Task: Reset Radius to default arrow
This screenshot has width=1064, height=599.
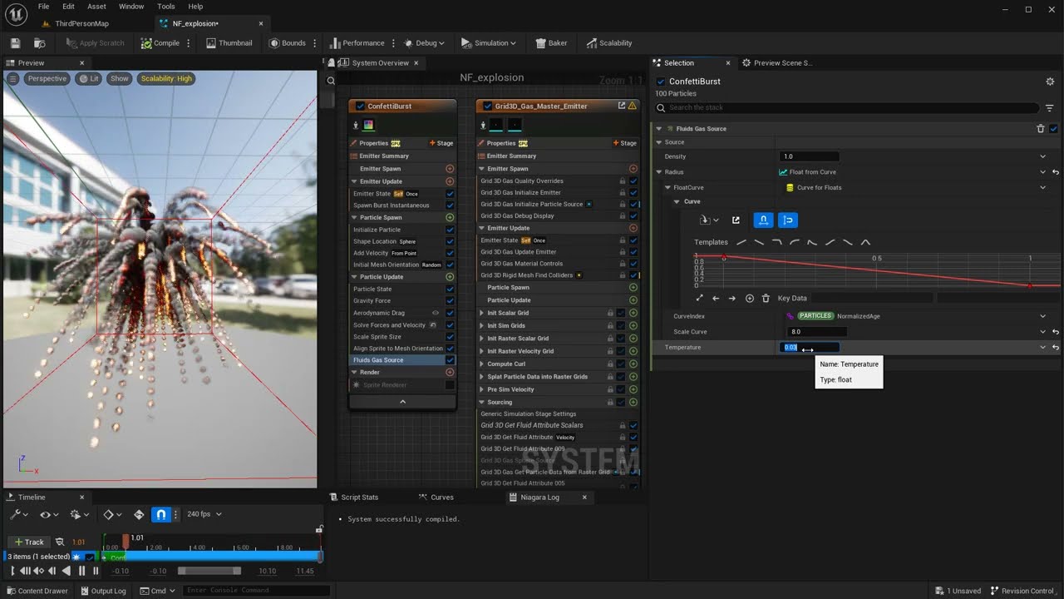Action: click(1055, 172)
